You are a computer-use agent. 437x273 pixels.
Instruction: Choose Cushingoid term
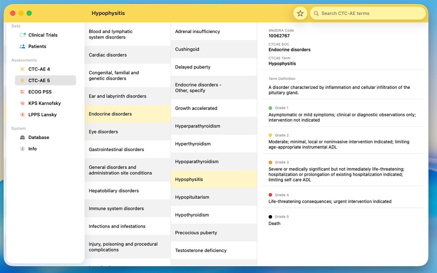point(214,49)
